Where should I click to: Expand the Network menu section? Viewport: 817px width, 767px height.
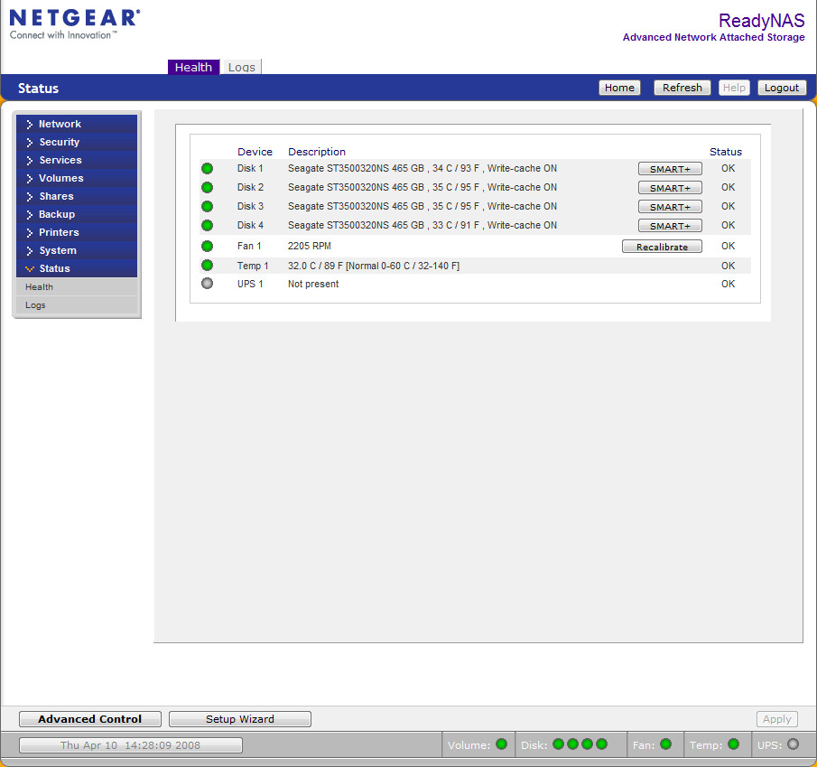(77, 124)
